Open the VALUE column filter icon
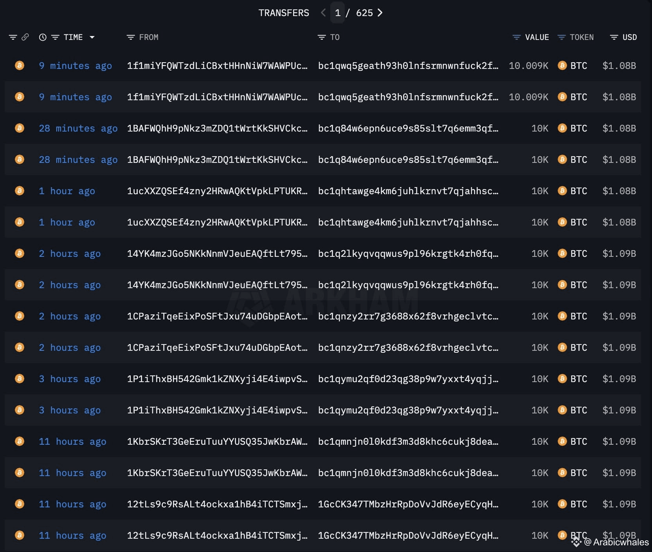652x552 pixels. tap(517, 37)
